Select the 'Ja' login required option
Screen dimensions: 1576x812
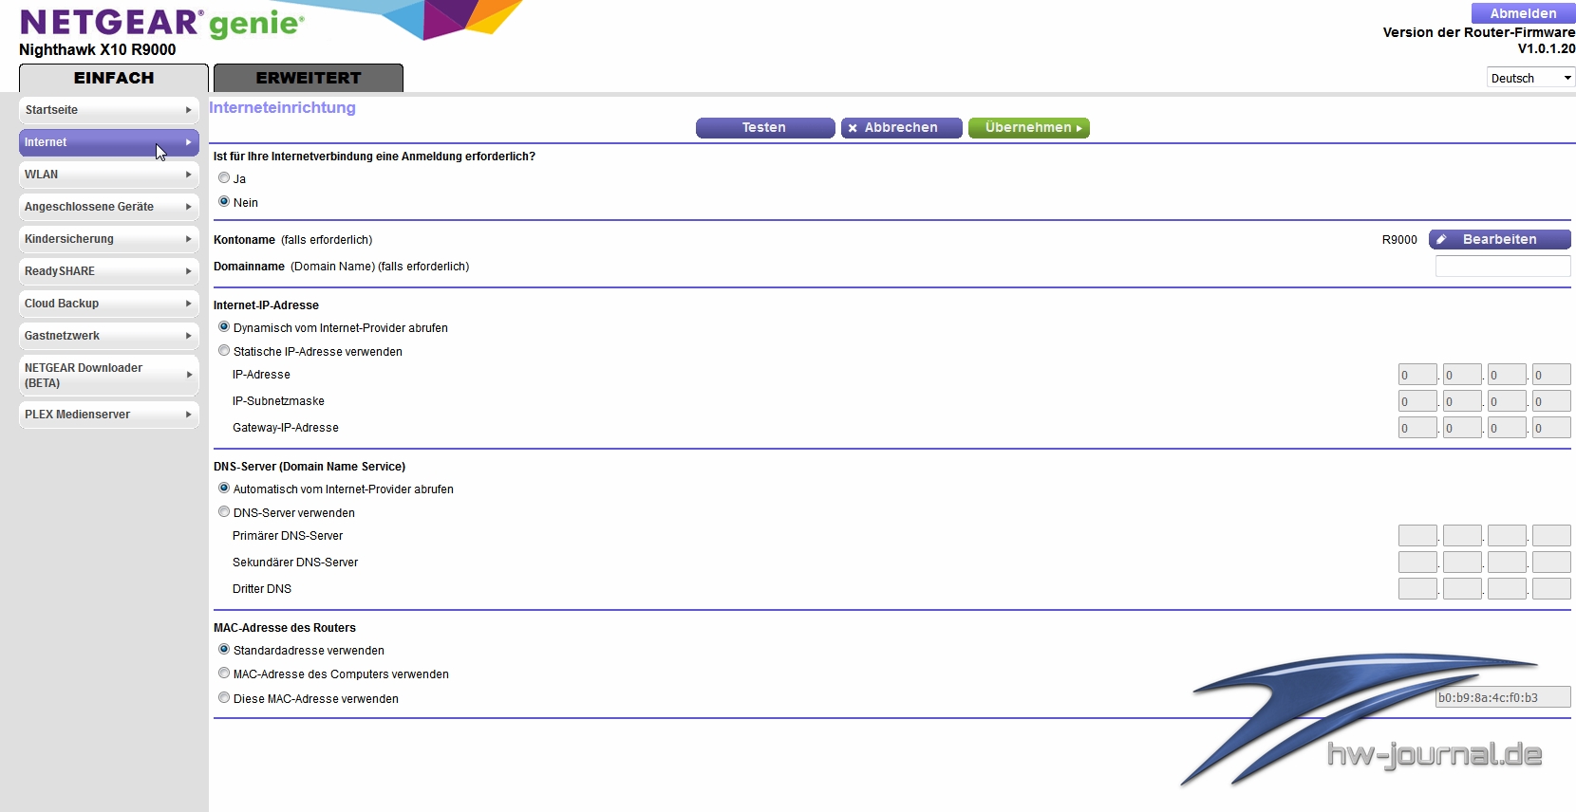224,178
